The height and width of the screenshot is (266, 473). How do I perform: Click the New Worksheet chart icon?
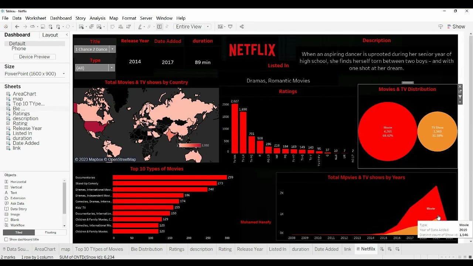pyautogui.click(x=81, y=27)
